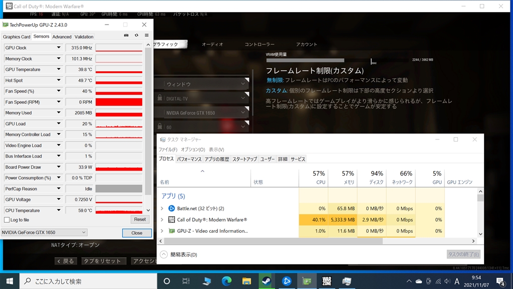Click the Windows search box on taskbar
513x289 pixels.
[88, 281]
